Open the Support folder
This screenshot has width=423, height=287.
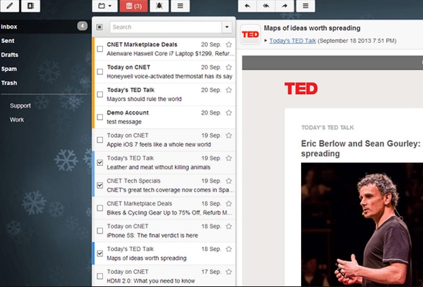coord(20,106)
